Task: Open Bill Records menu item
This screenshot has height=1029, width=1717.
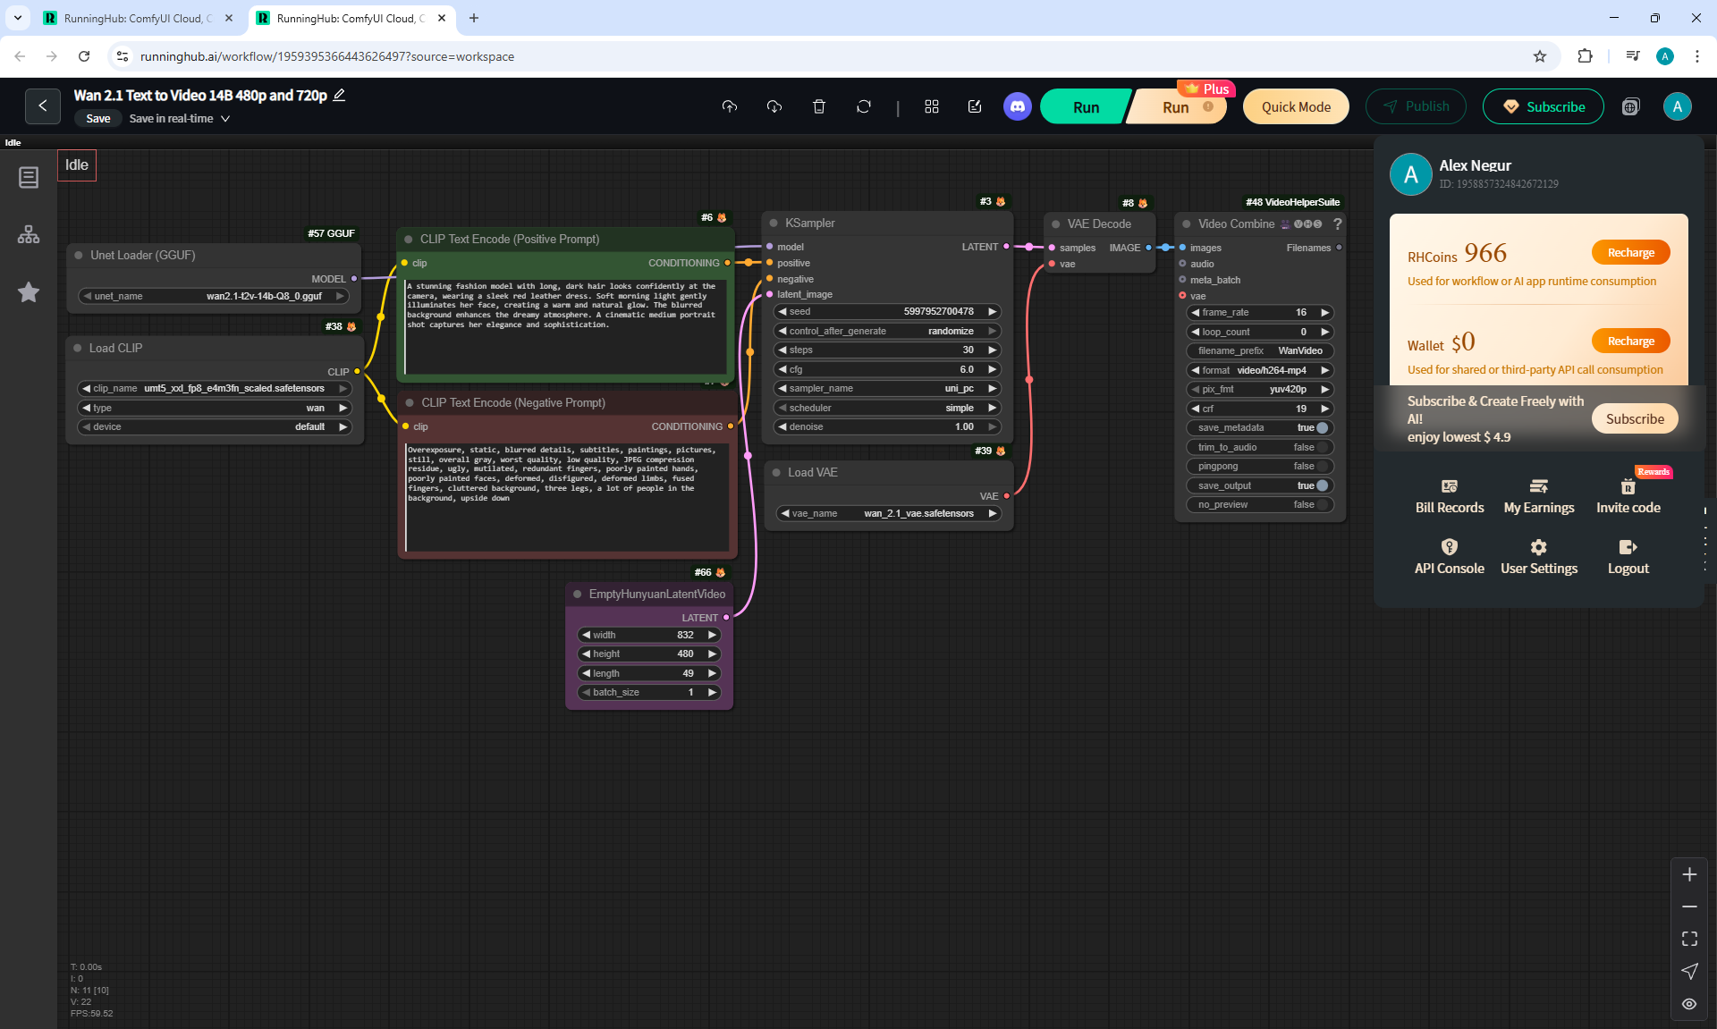Action: (1449, 496)
